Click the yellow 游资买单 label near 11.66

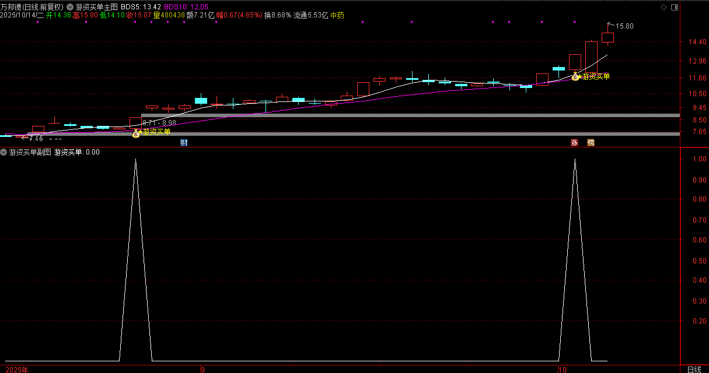[595, 77]
